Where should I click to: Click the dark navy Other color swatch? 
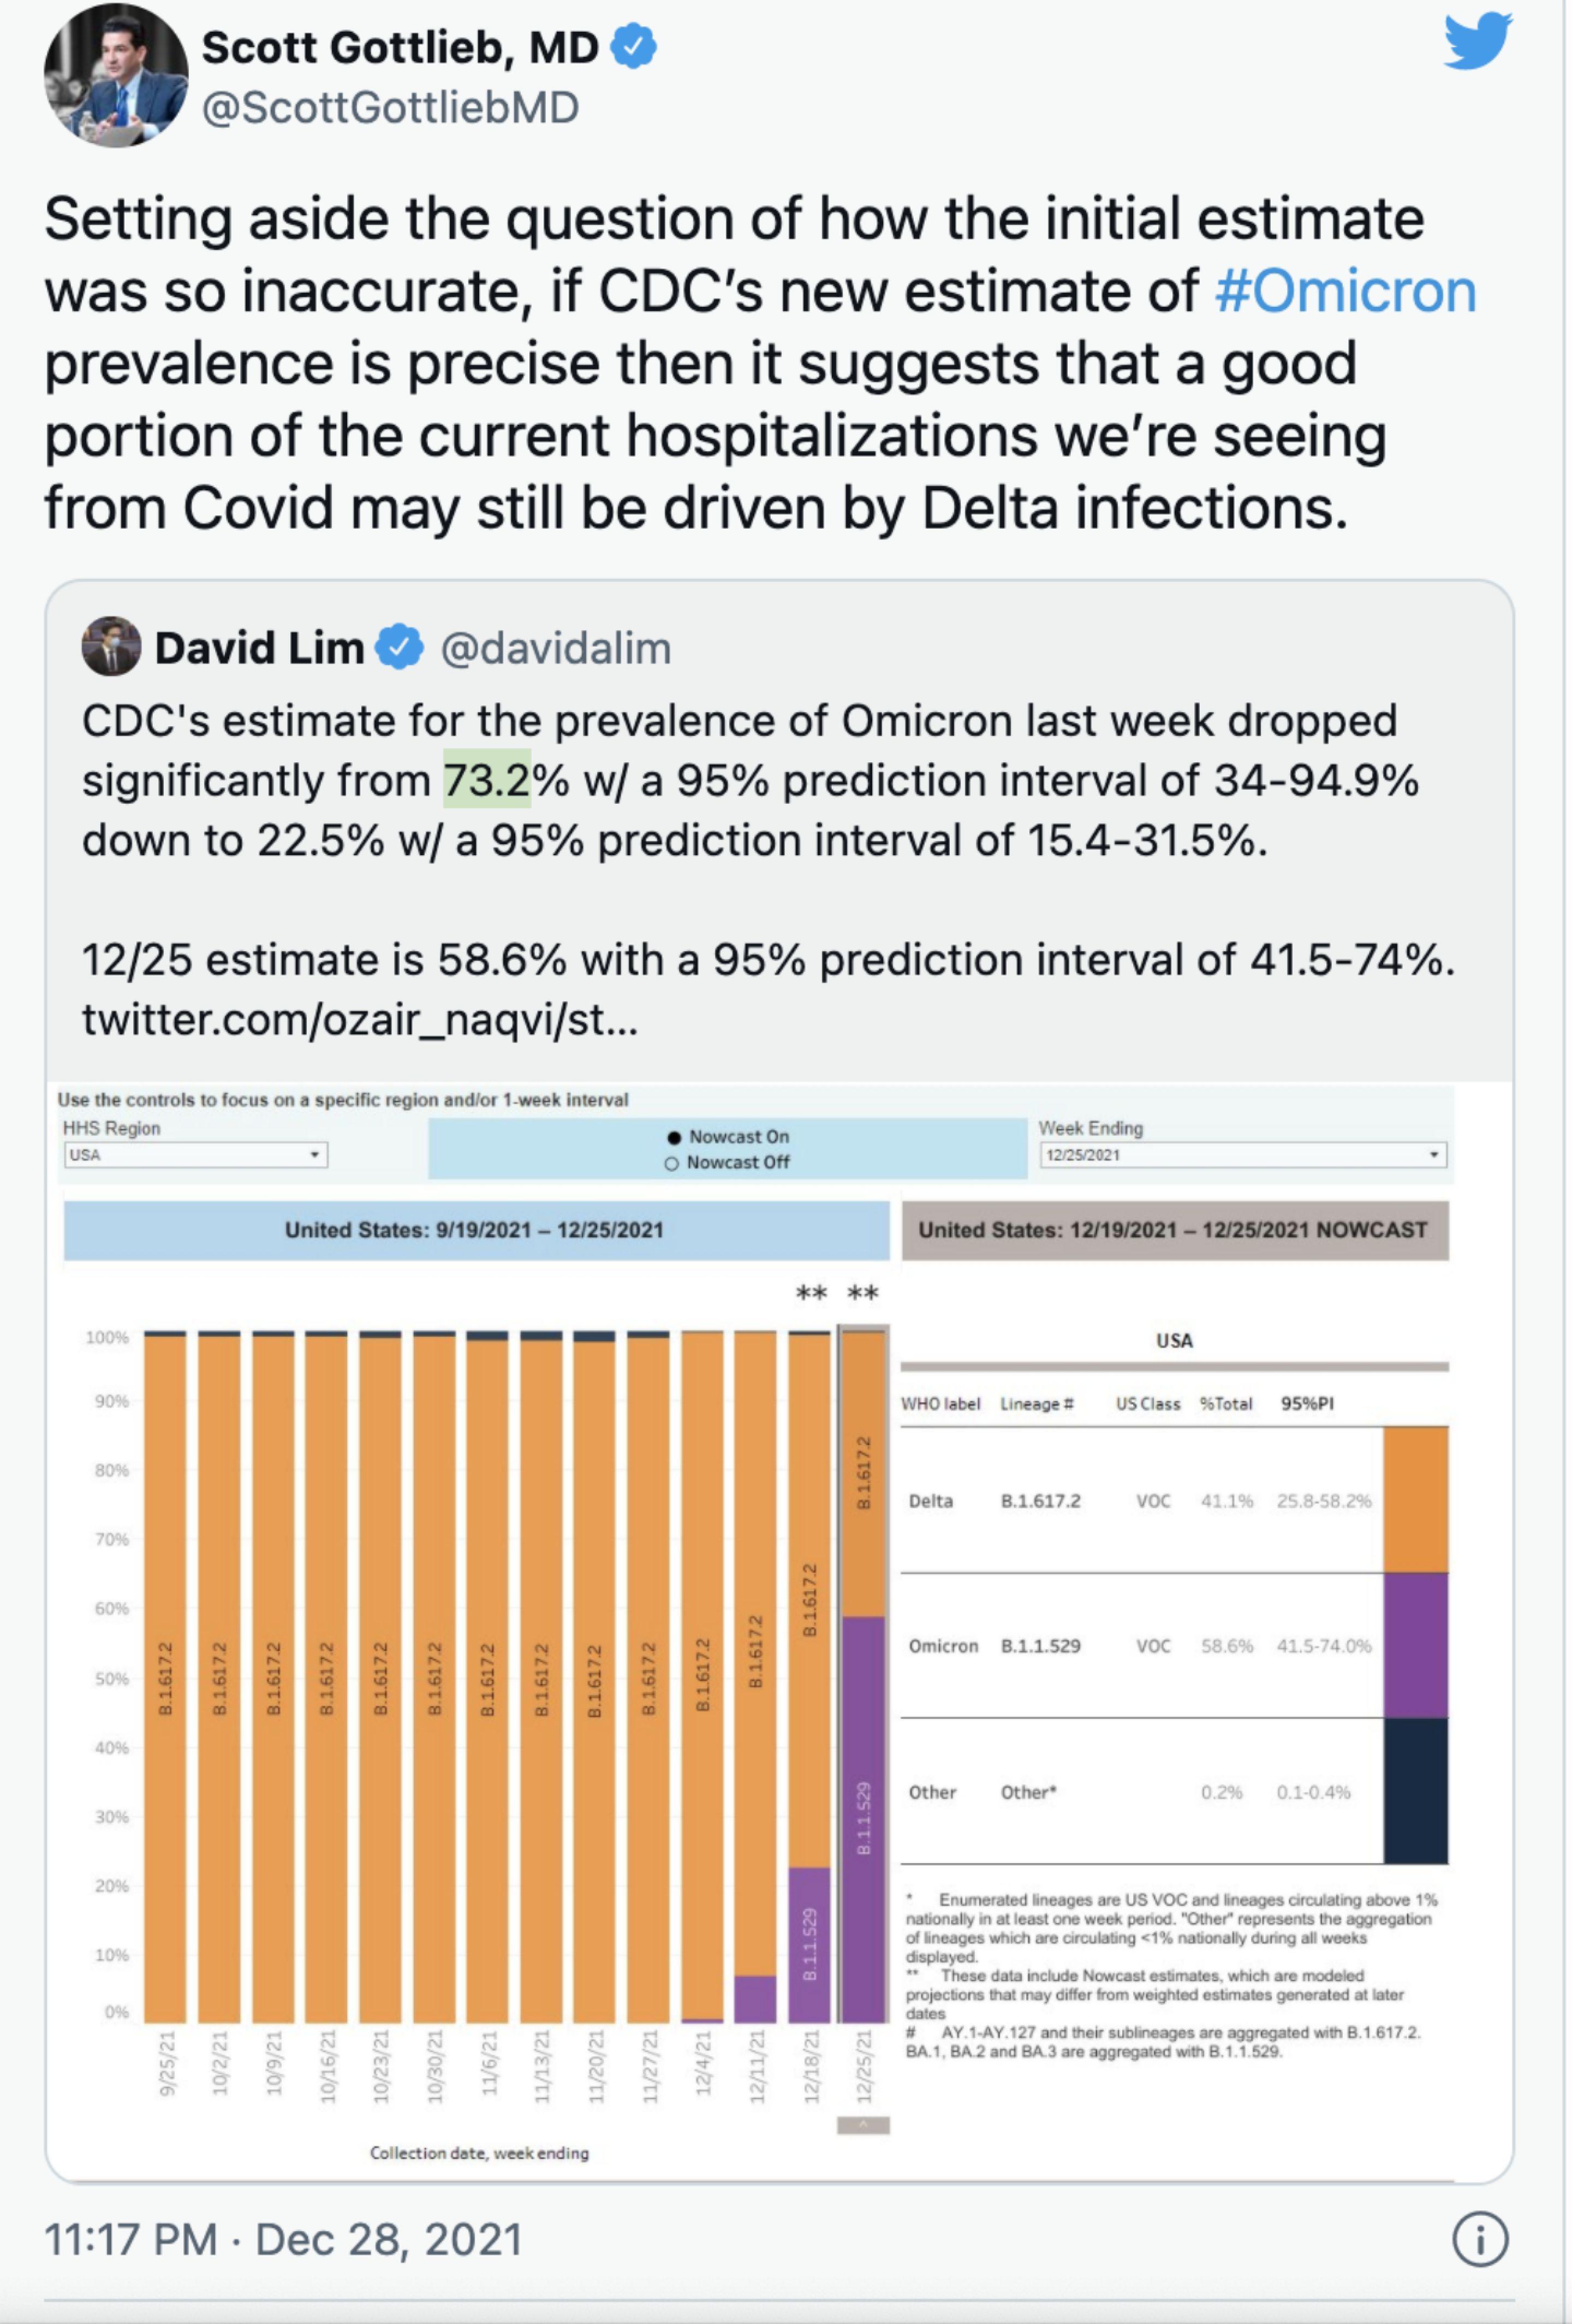click(1415, 1791)
